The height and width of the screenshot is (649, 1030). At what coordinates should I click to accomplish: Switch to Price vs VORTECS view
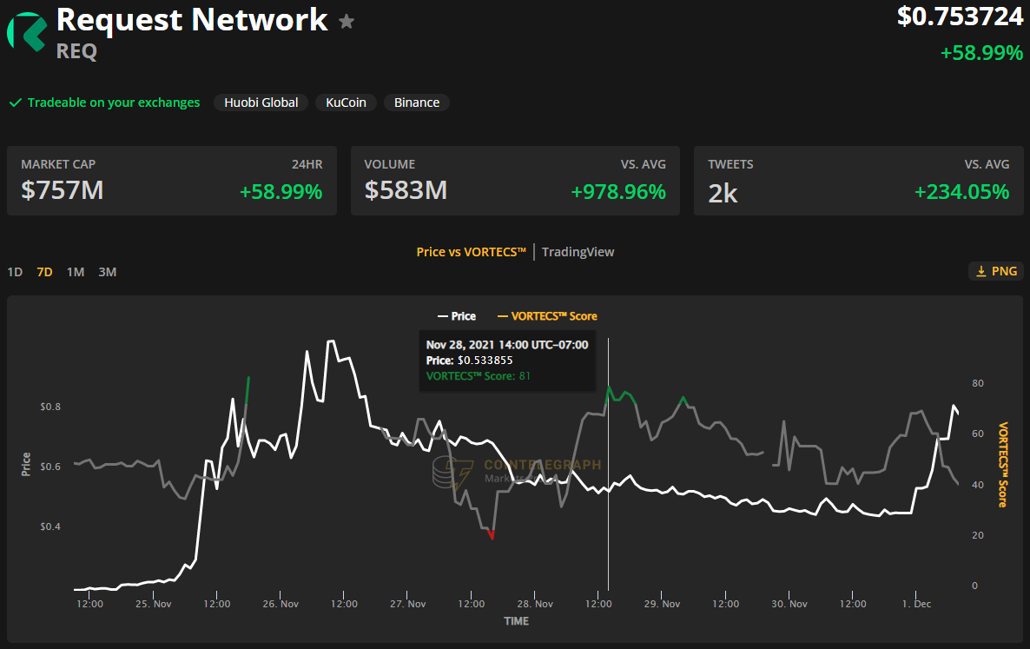pos(471,252)
